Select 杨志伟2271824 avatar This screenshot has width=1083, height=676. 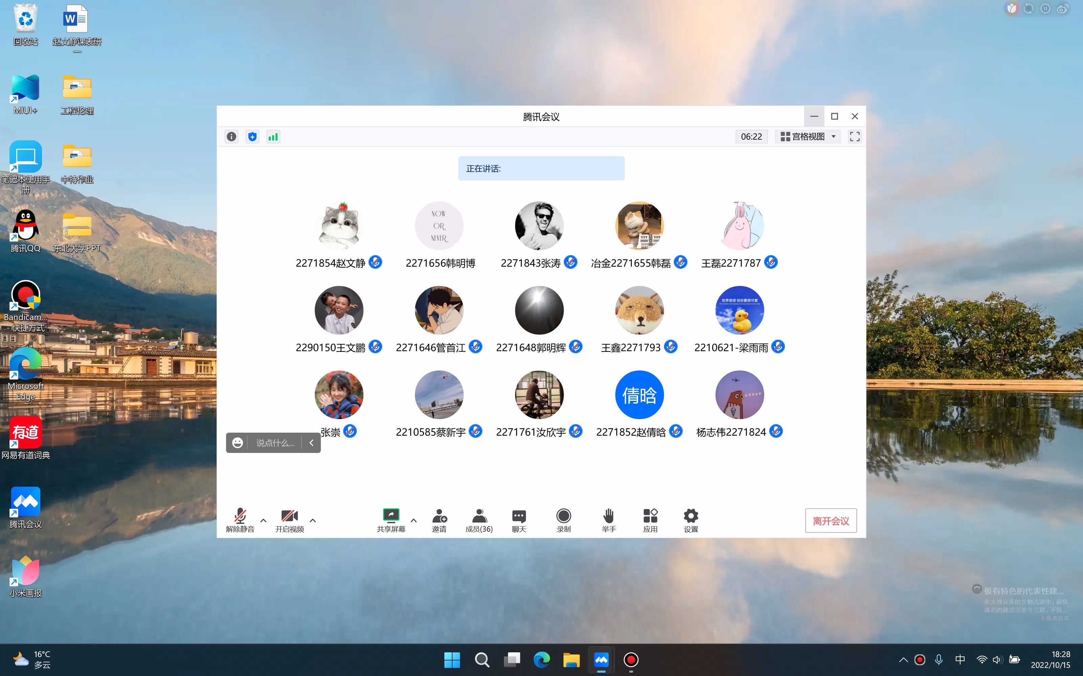(740, 395)
